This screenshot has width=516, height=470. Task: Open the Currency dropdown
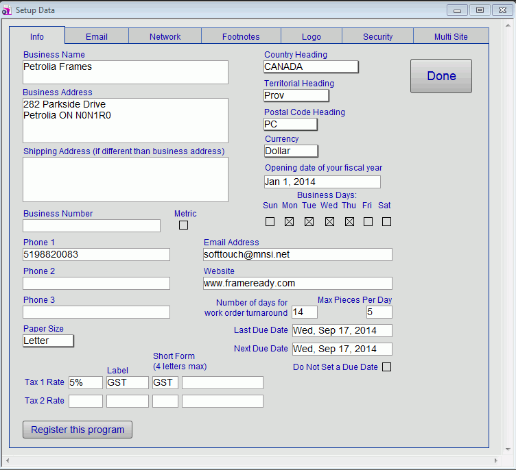coord(291,151)
